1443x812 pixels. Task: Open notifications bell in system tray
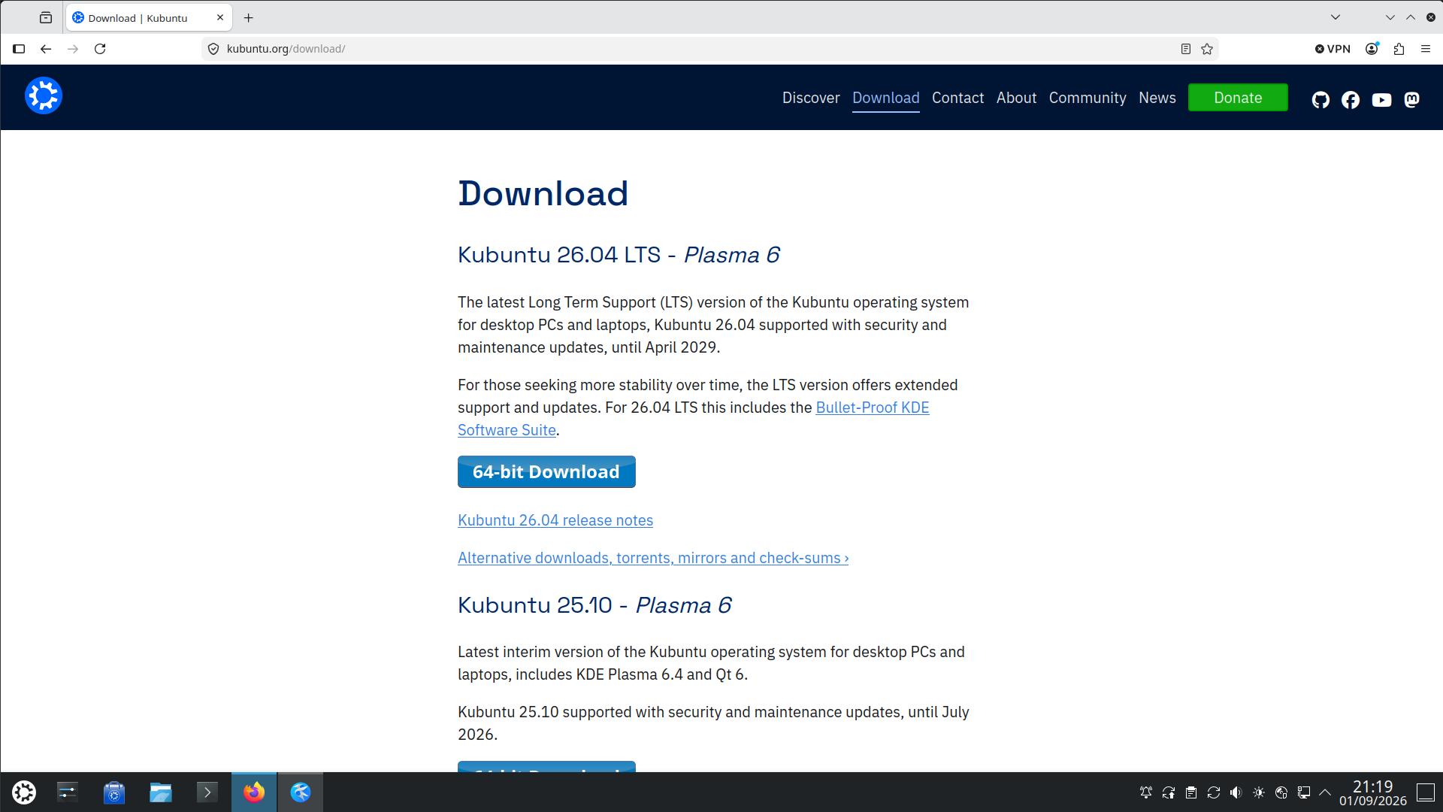(1146, 792)
